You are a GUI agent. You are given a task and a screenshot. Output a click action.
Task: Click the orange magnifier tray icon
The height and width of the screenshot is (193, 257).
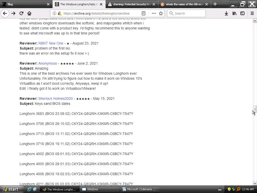[238, 189]
